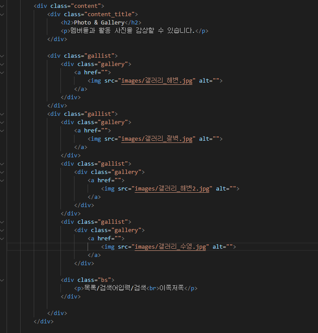Click the text "목록/검색어입력/검색"

(115, 288)
